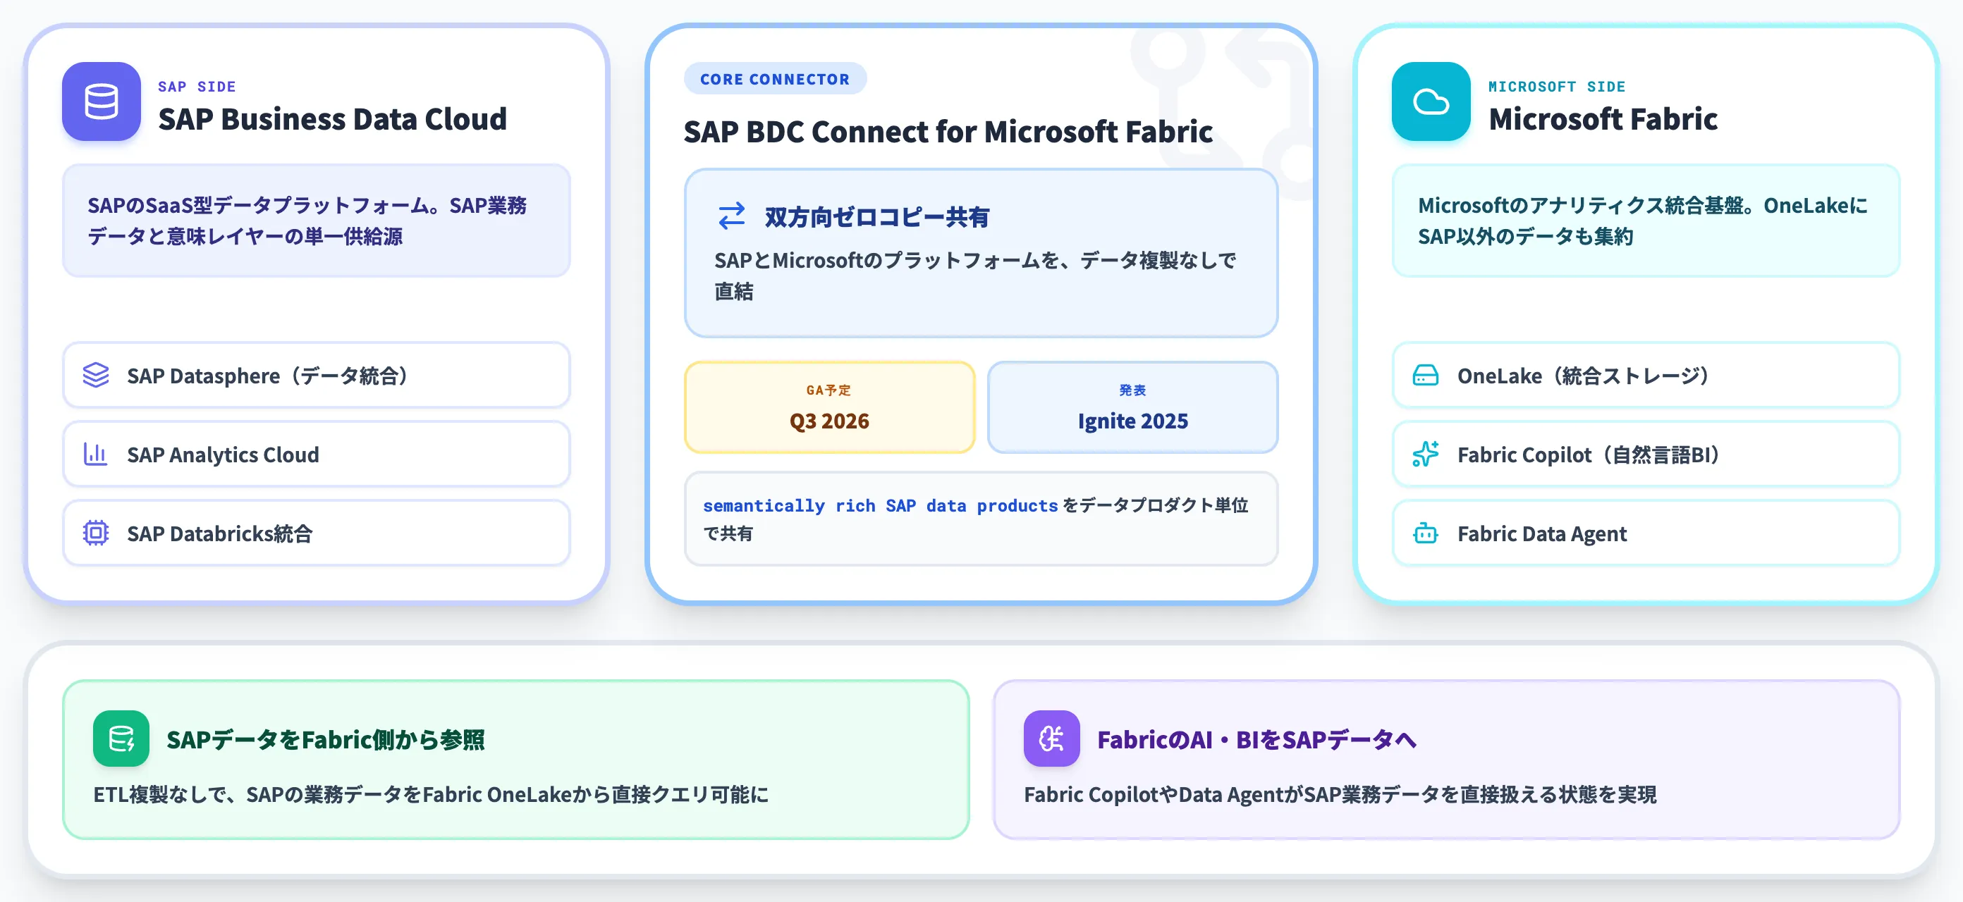The height and width of the screenshot is (902, 1963).
Task: Click the SAPデータをFabric側から参照 heading
Action: click(x=325, y=739)
